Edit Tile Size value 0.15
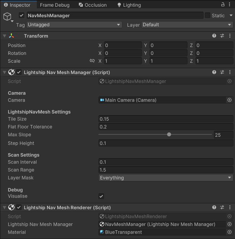This screenshot has width=235, height=239. (x=166, y=119)
